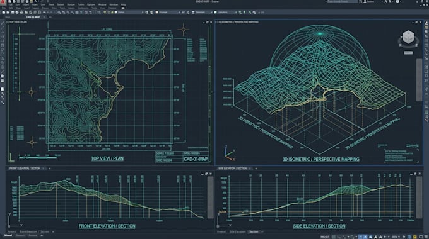Switch to the CAD-01-MAP file tab
Viewport: 429px width, 239px height.
33,17
